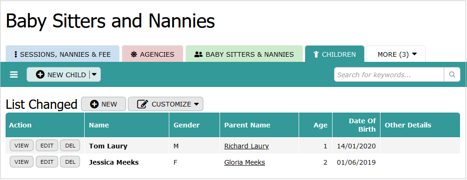This screenshot has width=467, height=180.
Task: Focus the Search for keywords field
Action: tap(389, 74)
